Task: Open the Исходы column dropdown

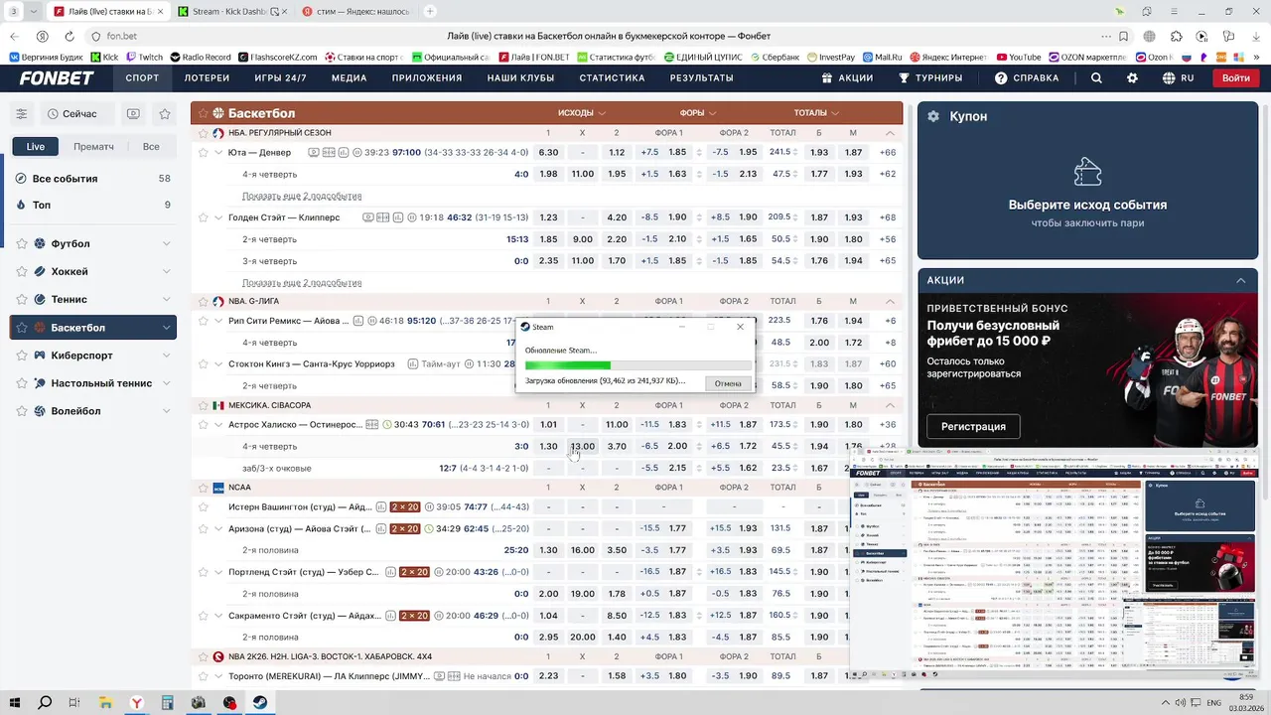Action: point(582,113)
